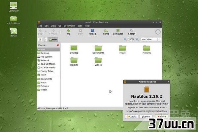
Task: Select the Desktop folder icon
Action: coord(74,49)
